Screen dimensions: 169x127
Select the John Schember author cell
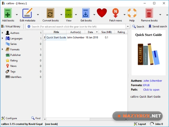click(x=76, y=37)
